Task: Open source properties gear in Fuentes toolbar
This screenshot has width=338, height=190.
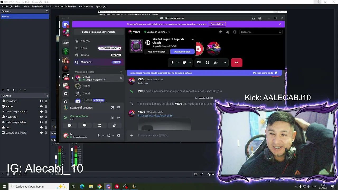Action: pos(14,174)
